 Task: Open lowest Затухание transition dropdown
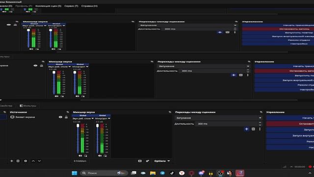click(218, 118)
